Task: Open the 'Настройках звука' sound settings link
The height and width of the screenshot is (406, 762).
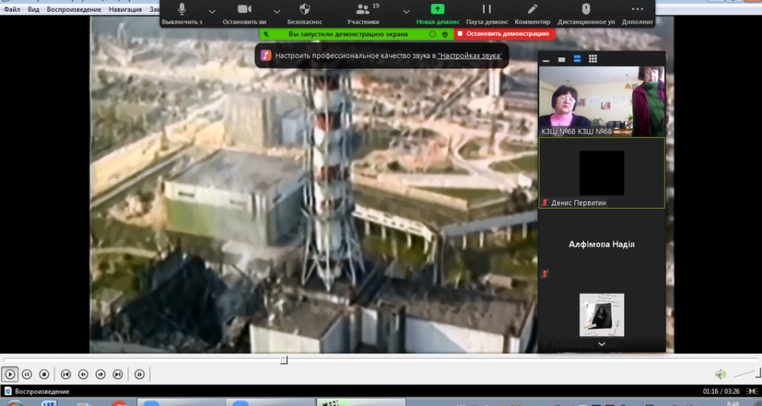Action: pyautogui.click(x=470, y=55)
